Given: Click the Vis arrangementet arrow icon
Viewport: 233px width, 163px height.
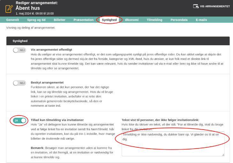Looking at the screenshot, I should pyautogui.click(x=196, y=6).
